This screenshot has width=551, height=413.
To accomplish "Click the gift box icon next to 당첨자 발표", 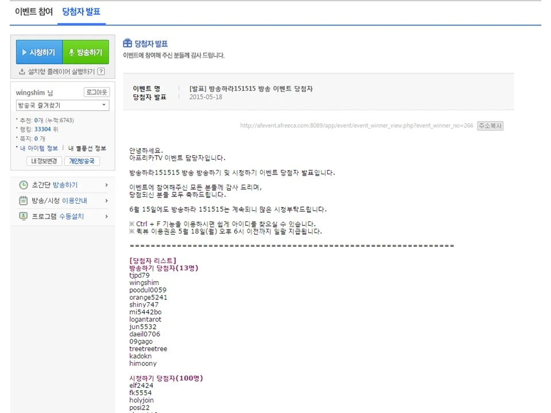I will point(127,42).
